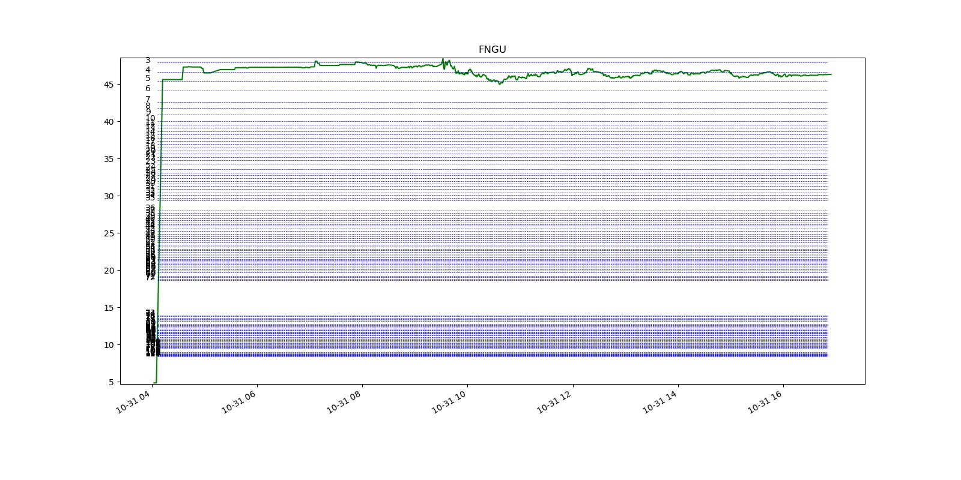Select the y-axis label 40

109,122
